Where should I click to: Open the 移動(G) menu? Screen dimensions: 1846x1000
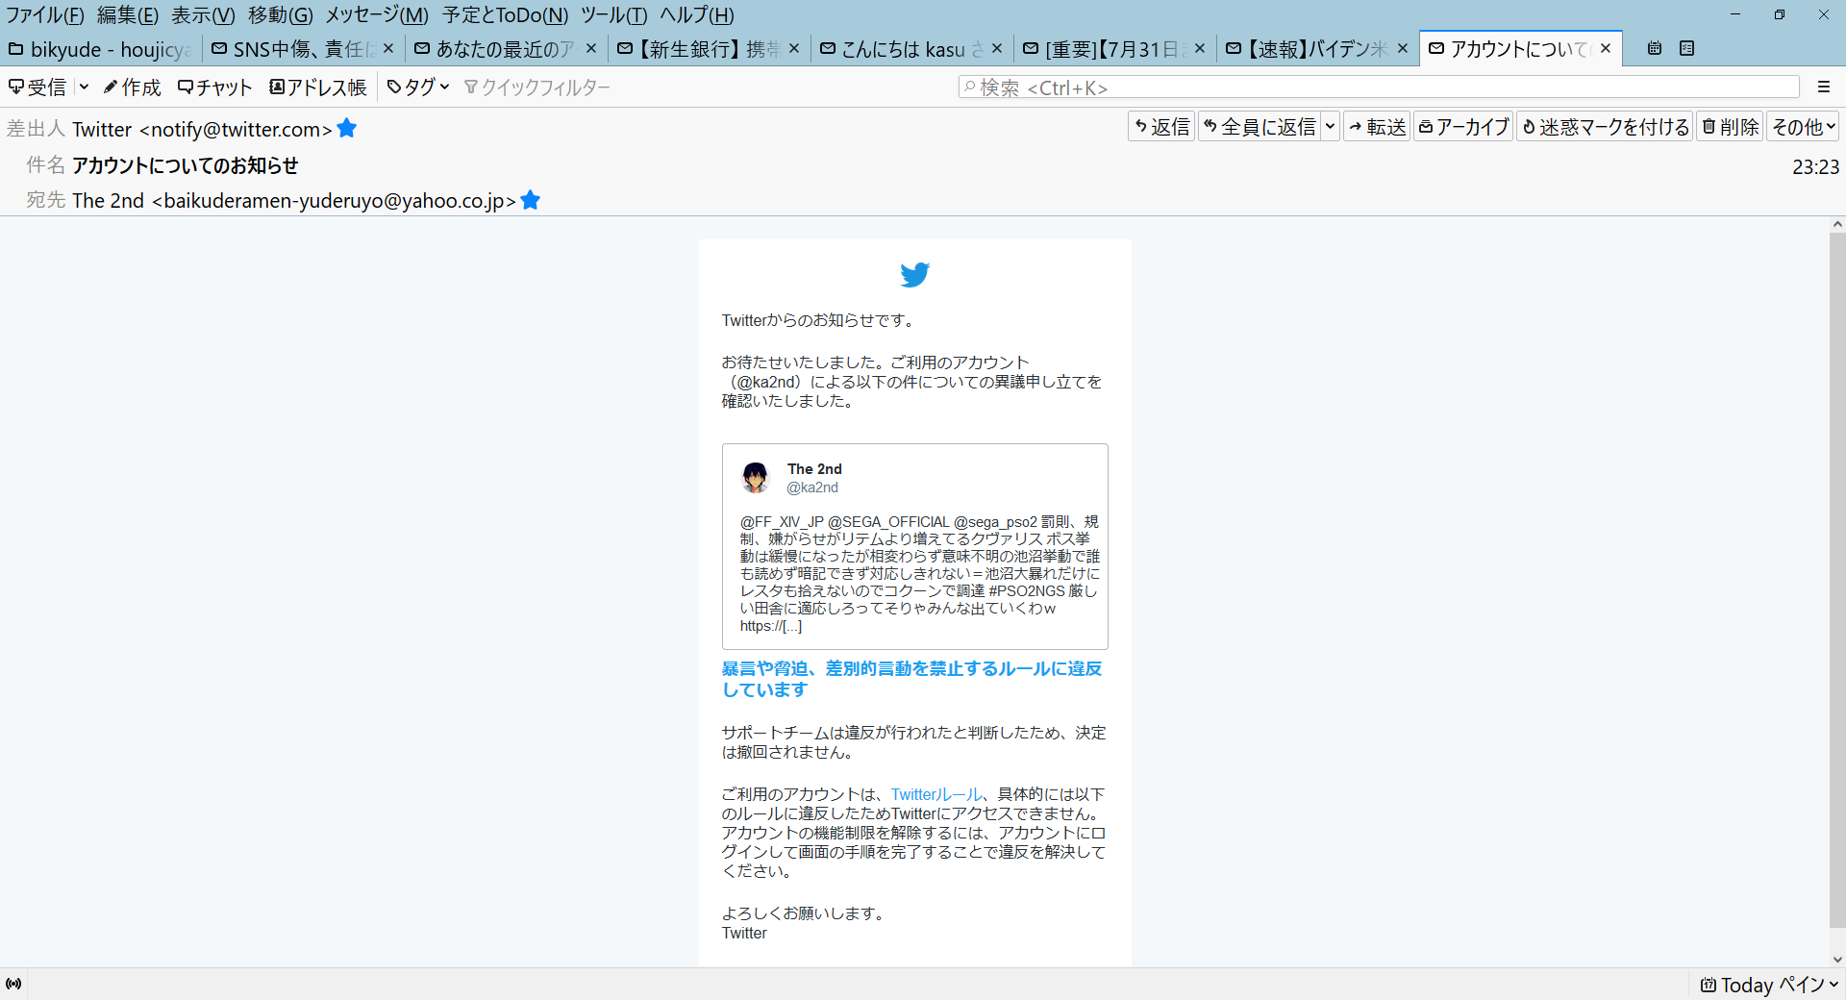tap(280, 15)
